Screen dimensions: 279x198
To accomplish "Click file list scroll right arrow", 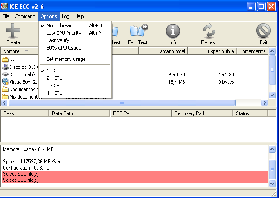I will pyautogui.click(x=265, y=103).
